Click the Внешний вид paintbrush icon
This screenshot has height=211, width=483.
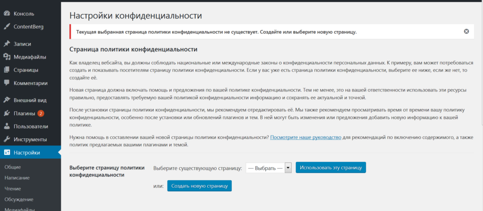tap(7, 100)
